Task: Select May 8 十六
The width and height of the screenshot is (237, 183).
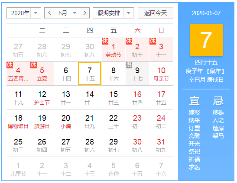Action: 114,74
